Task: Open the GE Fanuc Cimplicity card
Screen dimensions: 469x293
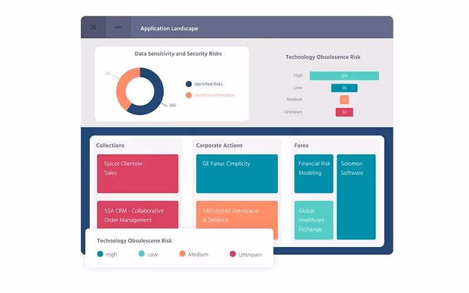Action: tap(237, 173)
